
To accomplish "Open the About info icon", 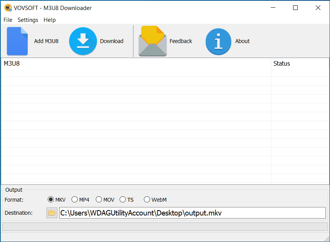I will [218, 41].
